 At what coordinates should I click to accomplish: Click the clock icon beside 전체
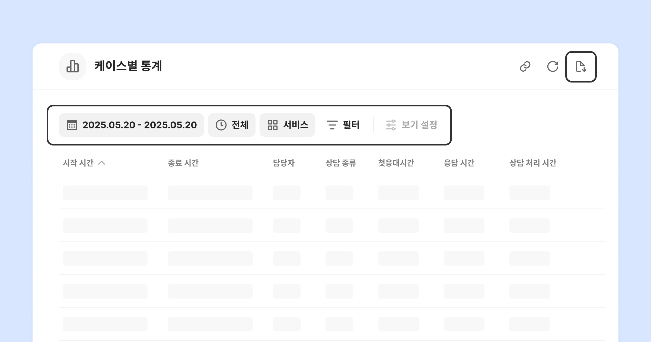pyautogui.click(x=221, y=125)
